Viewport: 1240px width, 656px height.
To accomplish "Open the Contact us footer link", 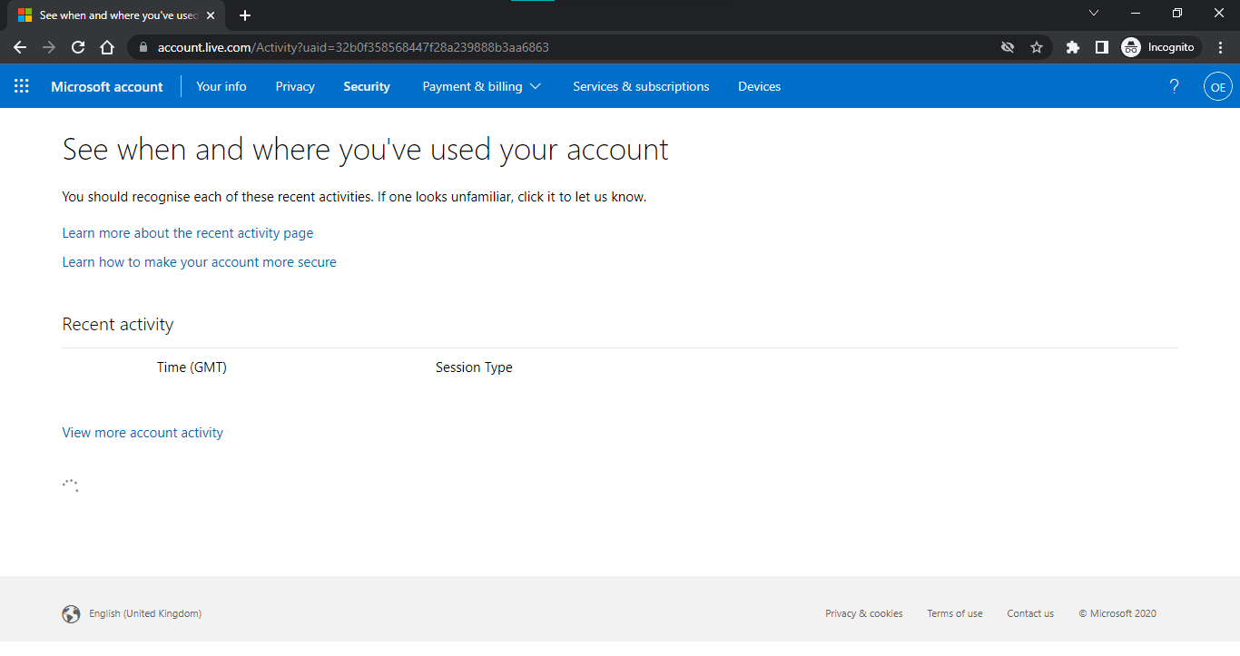I will (1030, 613).
